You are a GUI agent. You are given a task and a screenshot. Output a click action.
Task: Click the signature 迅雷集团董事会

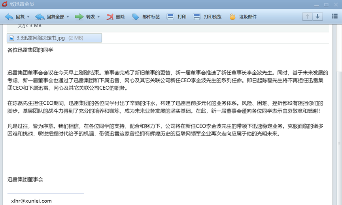[25, 179]
